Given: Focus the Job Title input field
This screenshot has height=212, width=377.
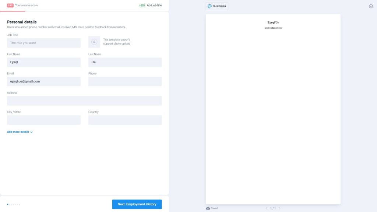Looking at the screenshot, I should 44,43.
